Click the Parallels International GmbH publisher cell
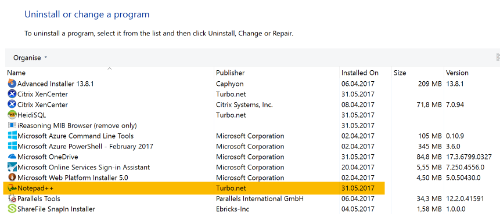Screen dimensions: 500x214 coord(260,199)
